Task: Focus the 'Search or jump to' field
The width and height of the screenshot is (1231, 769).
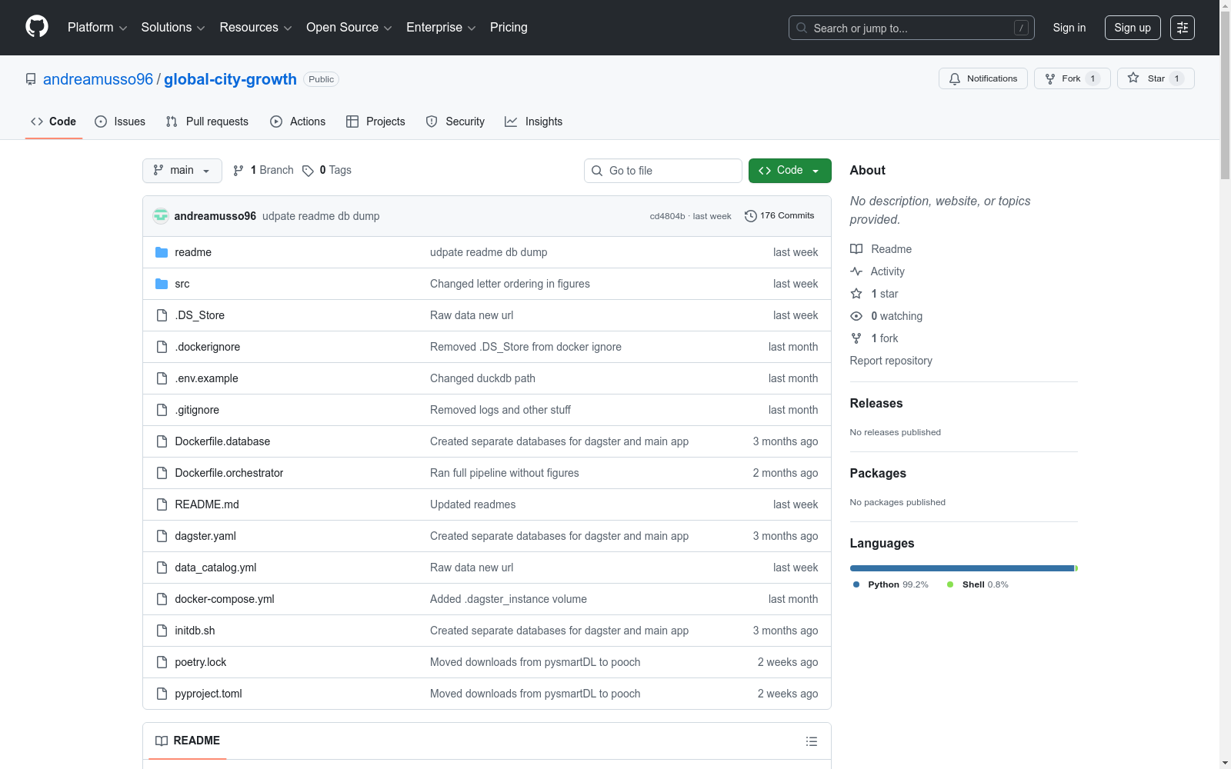Action: (912, 28)
